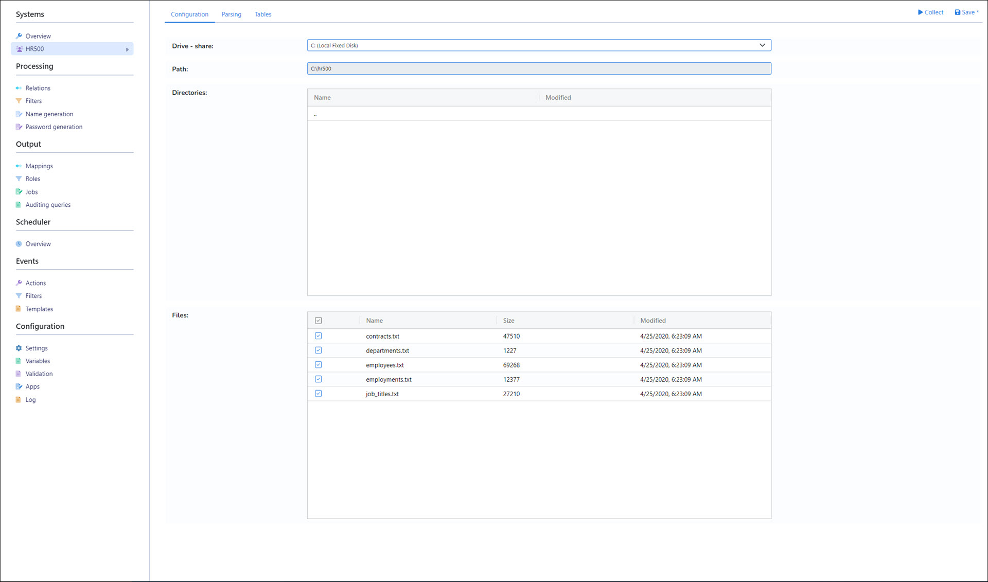988x582 pixels.
Task: Click the Log icon in Configuration
Action: click(x=19, y=400)
